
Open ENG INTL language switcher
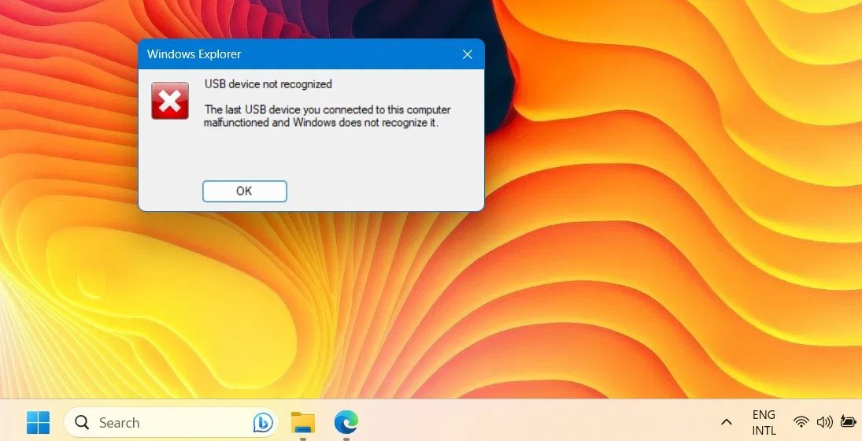click(x=764, y=422)
